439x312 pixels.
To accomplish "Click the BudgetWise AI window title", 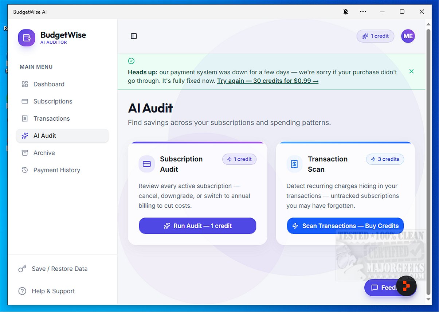I will click(30, 12).
